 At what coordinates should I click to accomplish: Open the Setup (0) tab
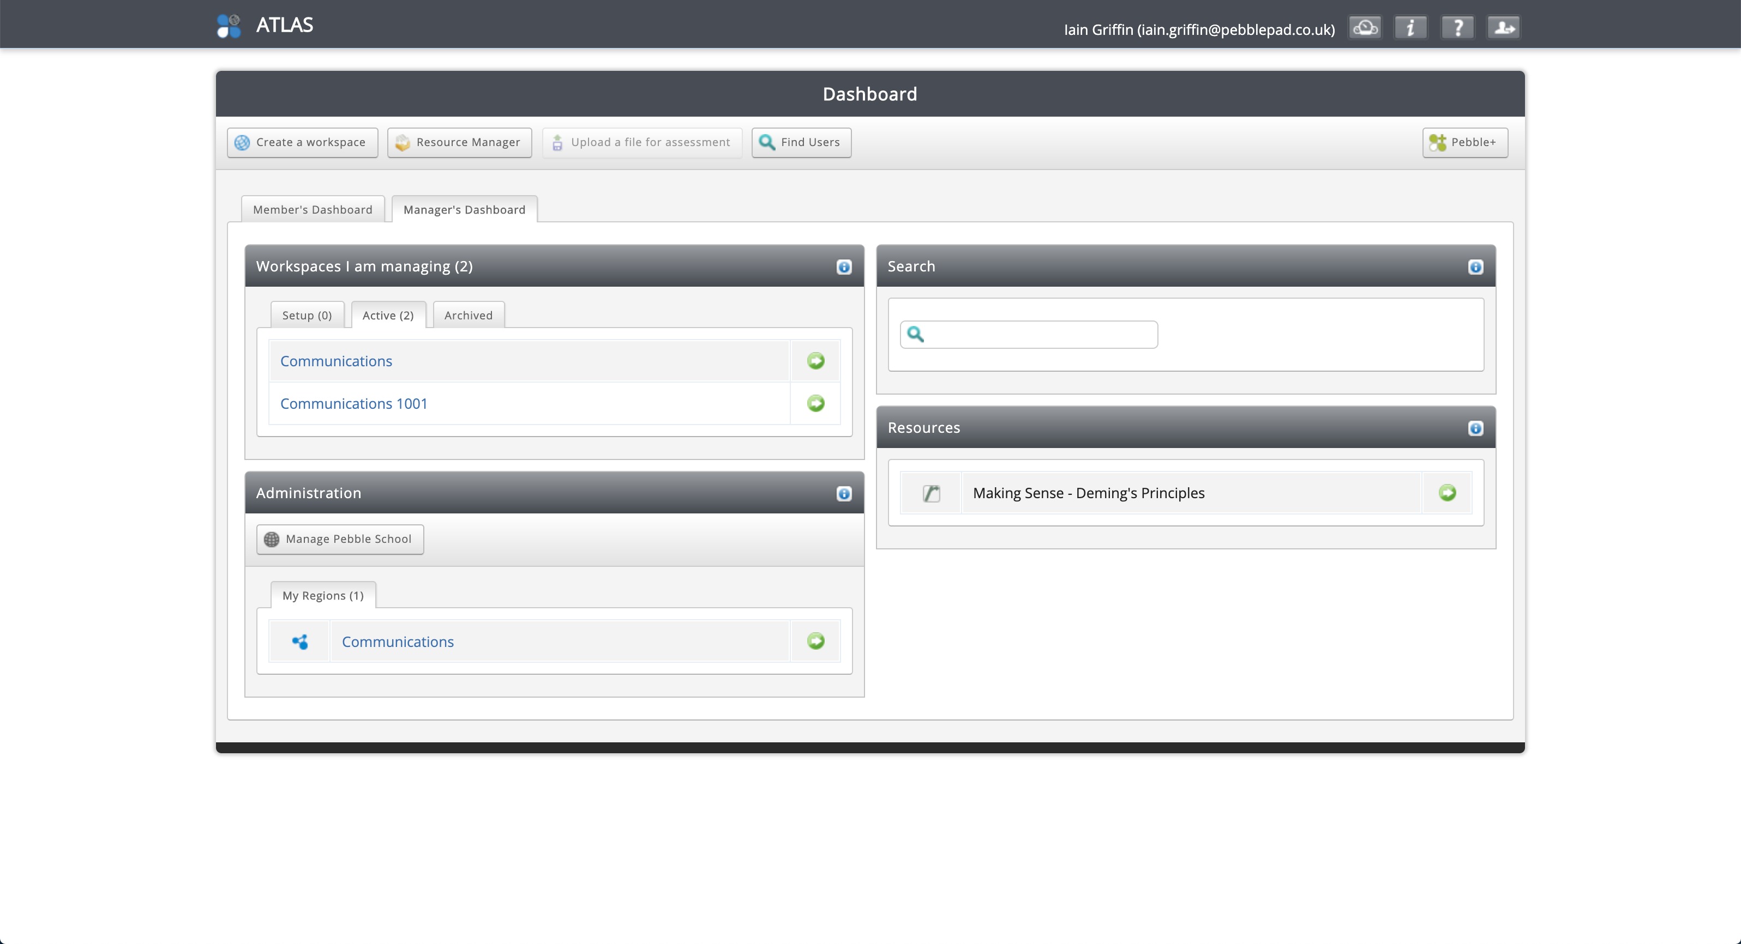tap(307, 316)
